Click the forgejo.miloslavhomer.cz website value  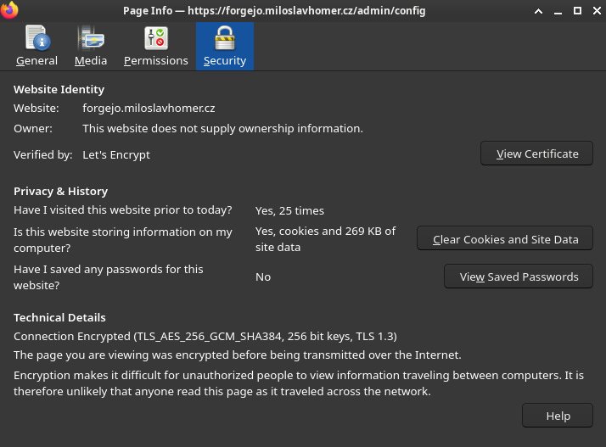149,109
